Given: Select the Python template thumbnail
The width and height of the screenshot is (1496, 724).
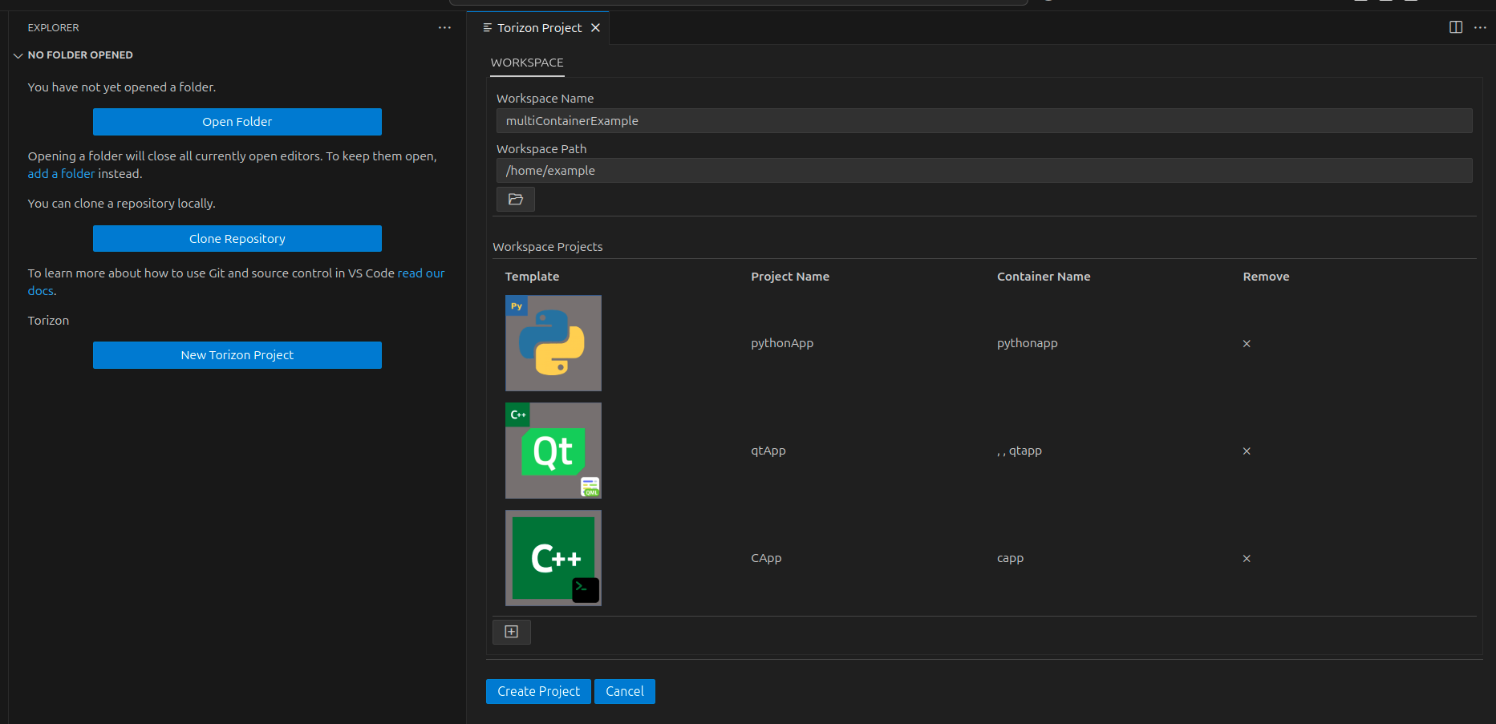Looking at the screenshot, I should 553,343.
